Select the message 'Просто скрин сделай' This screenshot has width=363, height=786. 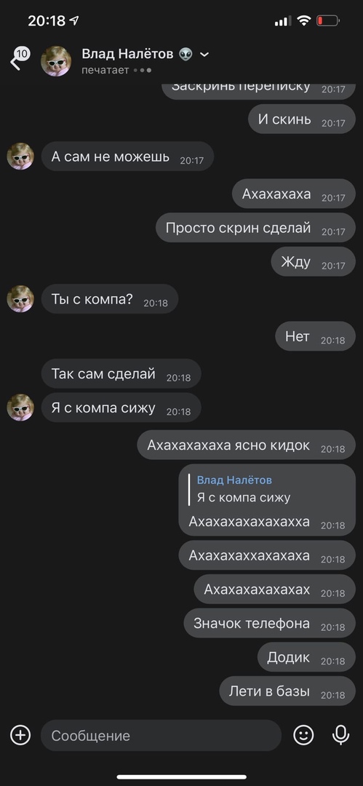tap(256, 228)
